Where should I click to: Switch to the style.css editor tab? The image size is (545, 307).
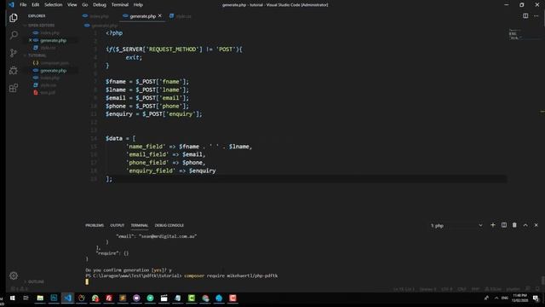[x=181, y=16]
